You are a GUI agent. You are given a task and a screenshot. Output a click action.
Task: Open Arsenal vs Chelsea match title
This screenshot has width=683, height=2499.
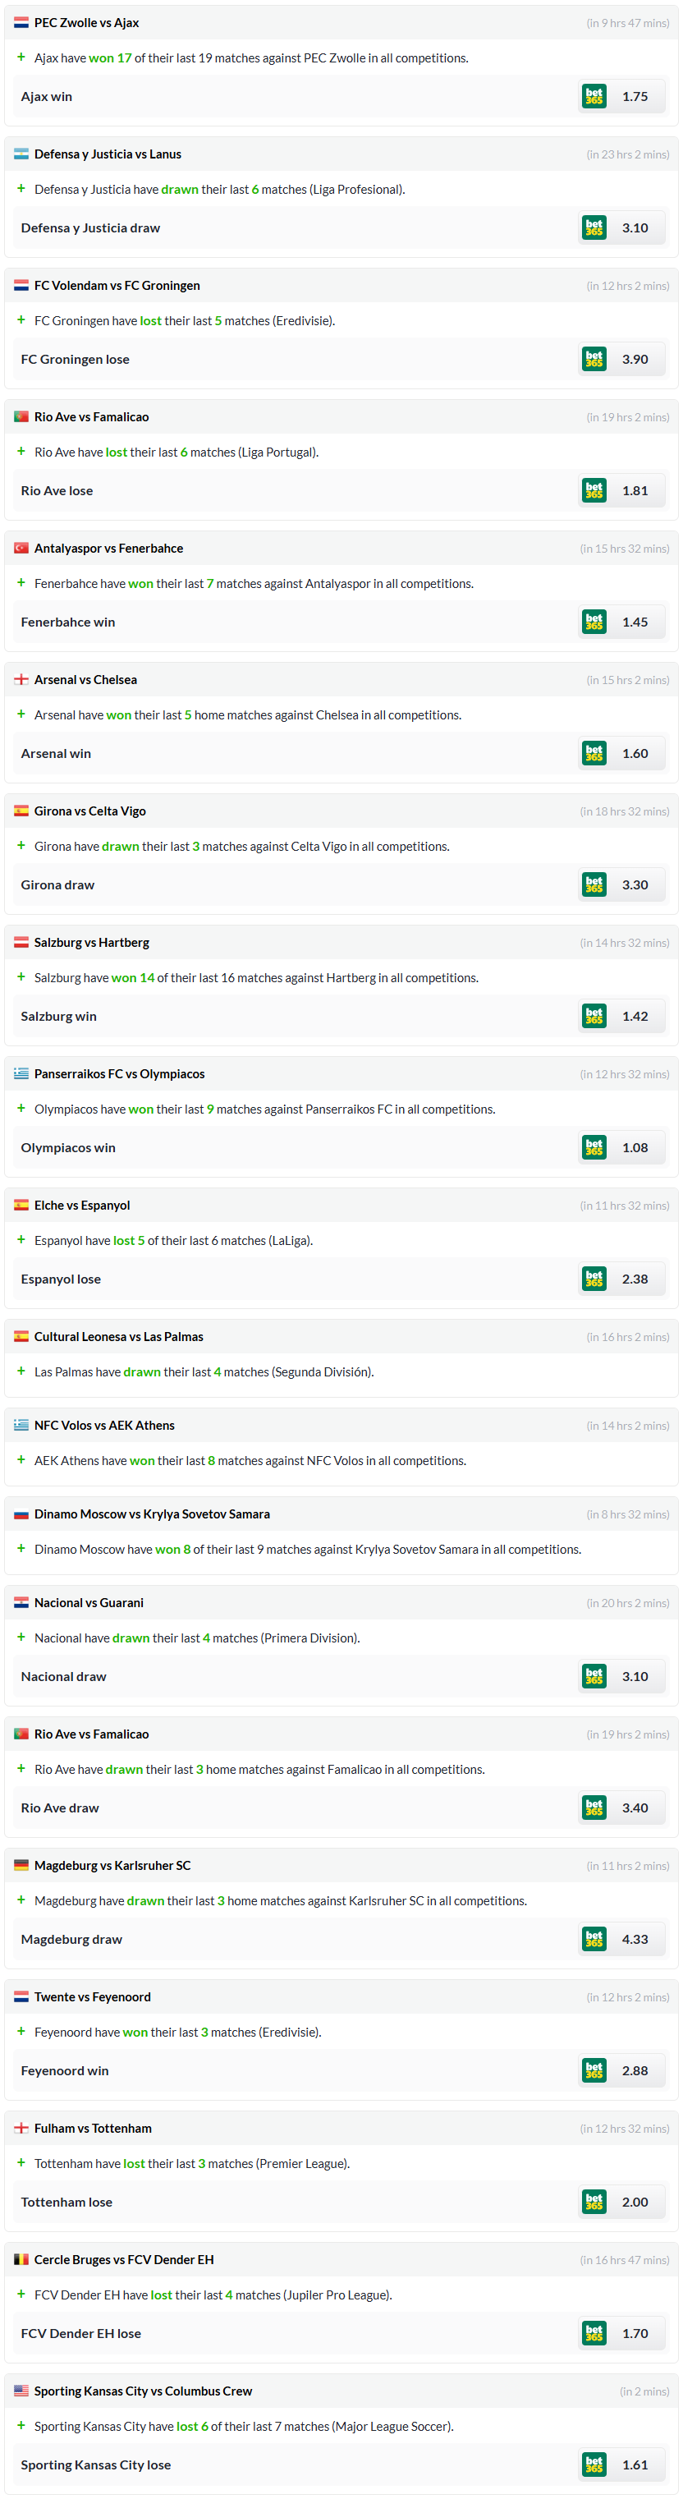85,680
